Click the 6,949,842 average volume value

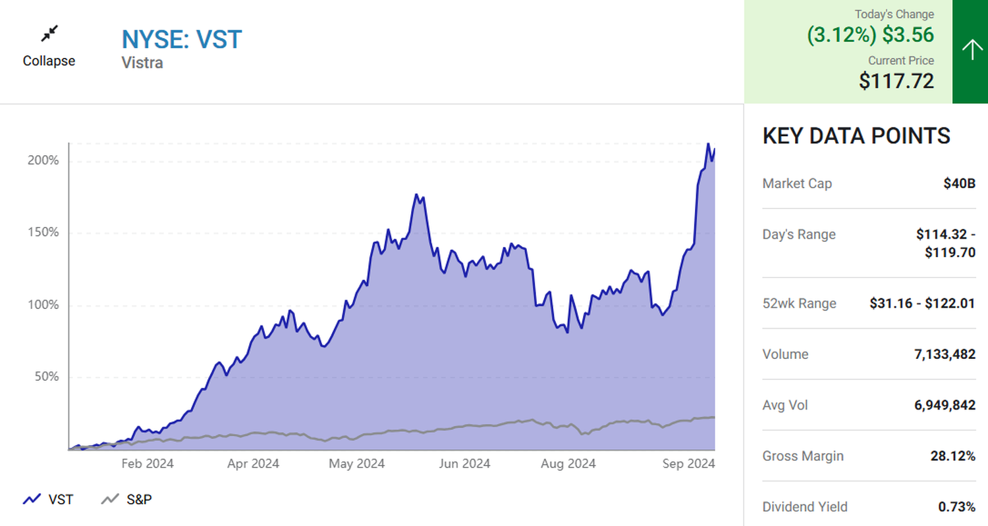945,405
